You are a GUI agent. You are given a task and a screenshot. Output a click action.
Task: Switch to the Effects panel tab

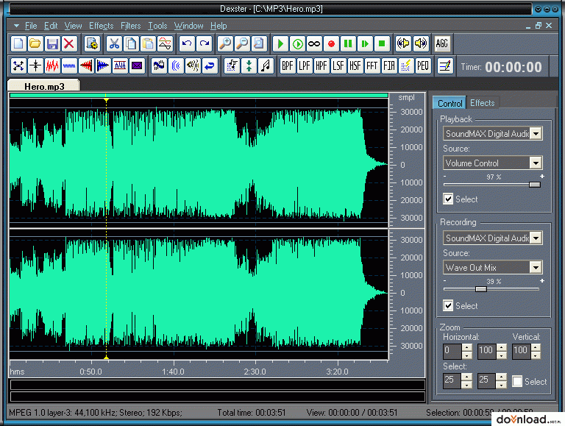coord(483,103)
